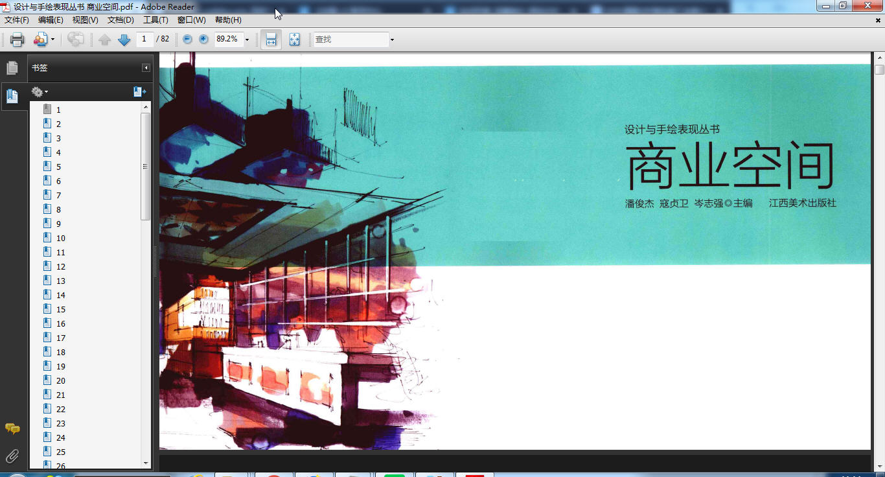Click the page icon beside bookmark 8
This screenshot has height=477, width=885.
coord(47,209)
